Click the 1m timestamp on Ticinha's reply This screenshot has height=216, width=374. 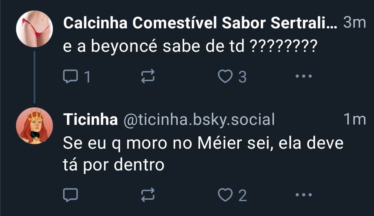[354, 120]
